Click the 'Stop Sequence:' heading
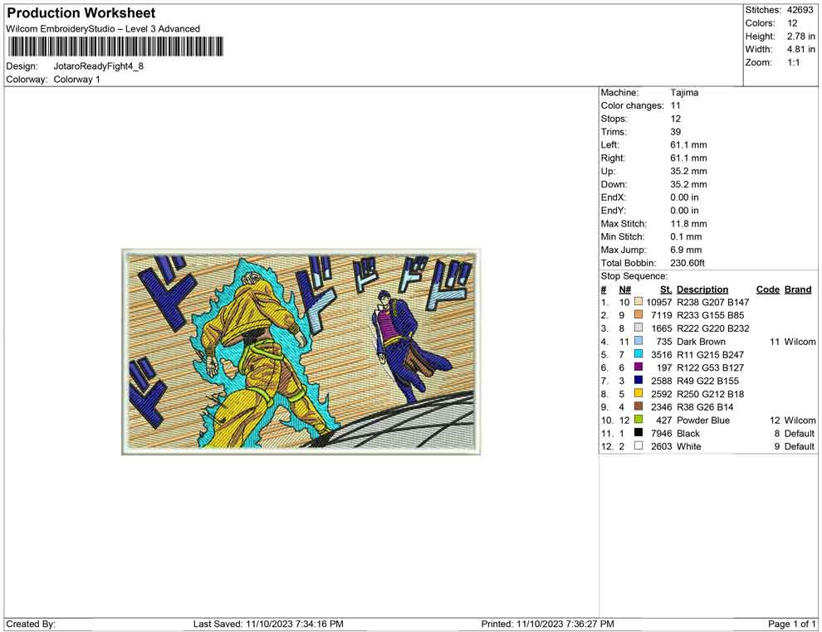The width and height of the screenshot is (822, 632). click(x=634, y=276)
